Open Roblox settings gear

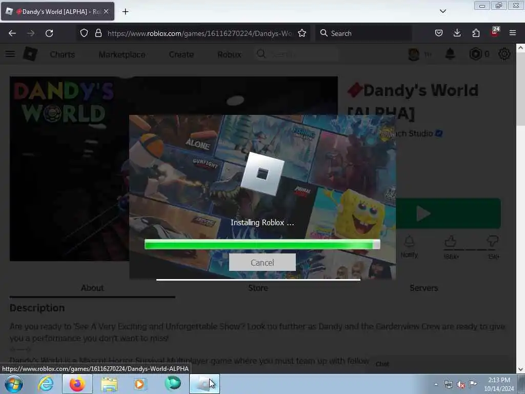[504, 54]
